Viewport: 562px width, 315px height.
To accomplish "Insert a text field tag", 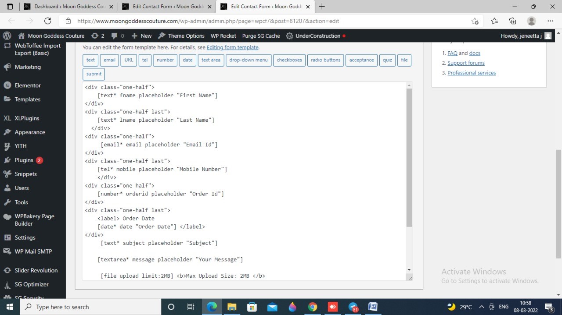I will [90, 60].
